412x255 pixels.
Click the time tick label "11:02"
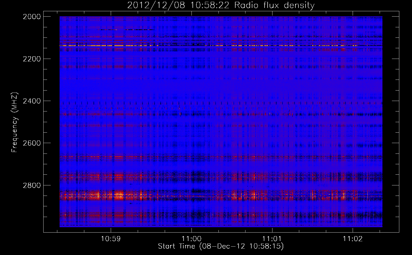(353, 239)
